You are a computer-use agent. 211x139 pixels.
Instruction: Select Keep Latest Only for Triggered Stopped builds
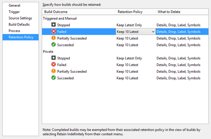click(x=129, y=25)
